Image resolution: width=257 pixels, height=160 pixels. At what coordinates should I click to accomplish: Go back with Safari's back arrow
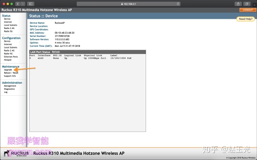pyautogui.click(x=18, y=4)
